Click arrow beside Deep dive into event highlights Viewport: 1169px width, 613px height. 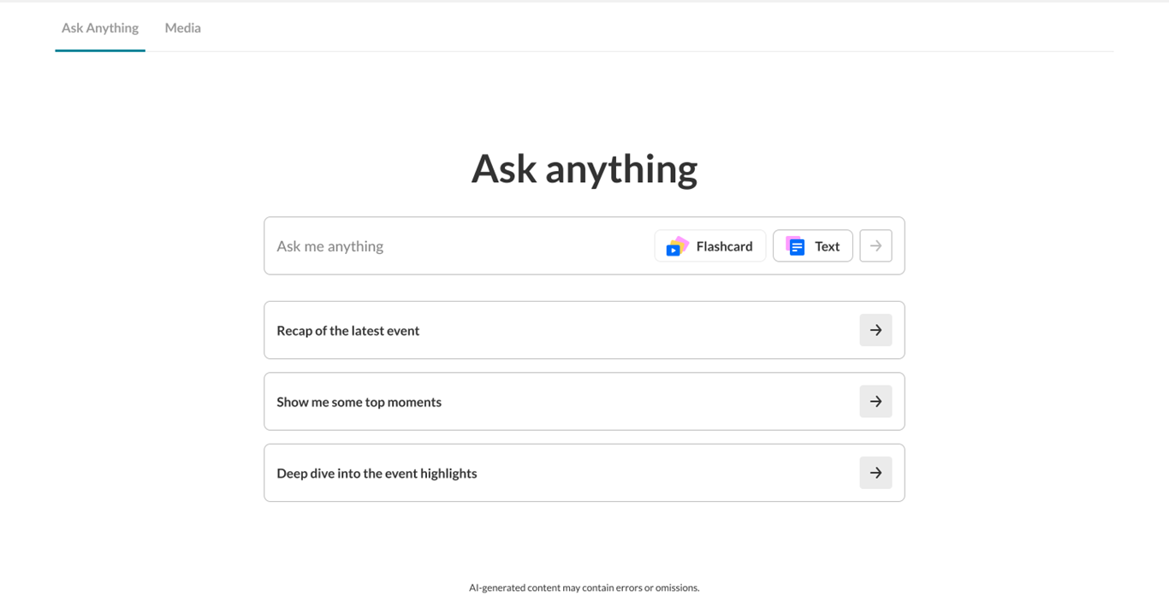click(875, 473)
